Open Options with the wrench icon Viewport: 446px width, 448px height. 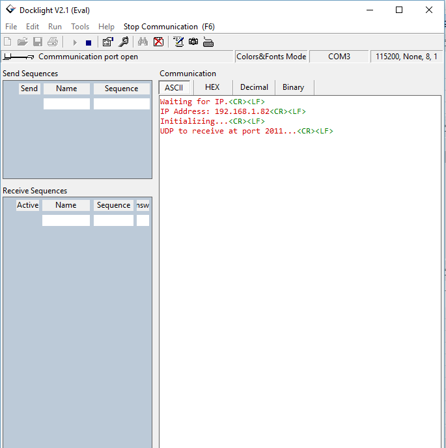(x=124, y=42)
